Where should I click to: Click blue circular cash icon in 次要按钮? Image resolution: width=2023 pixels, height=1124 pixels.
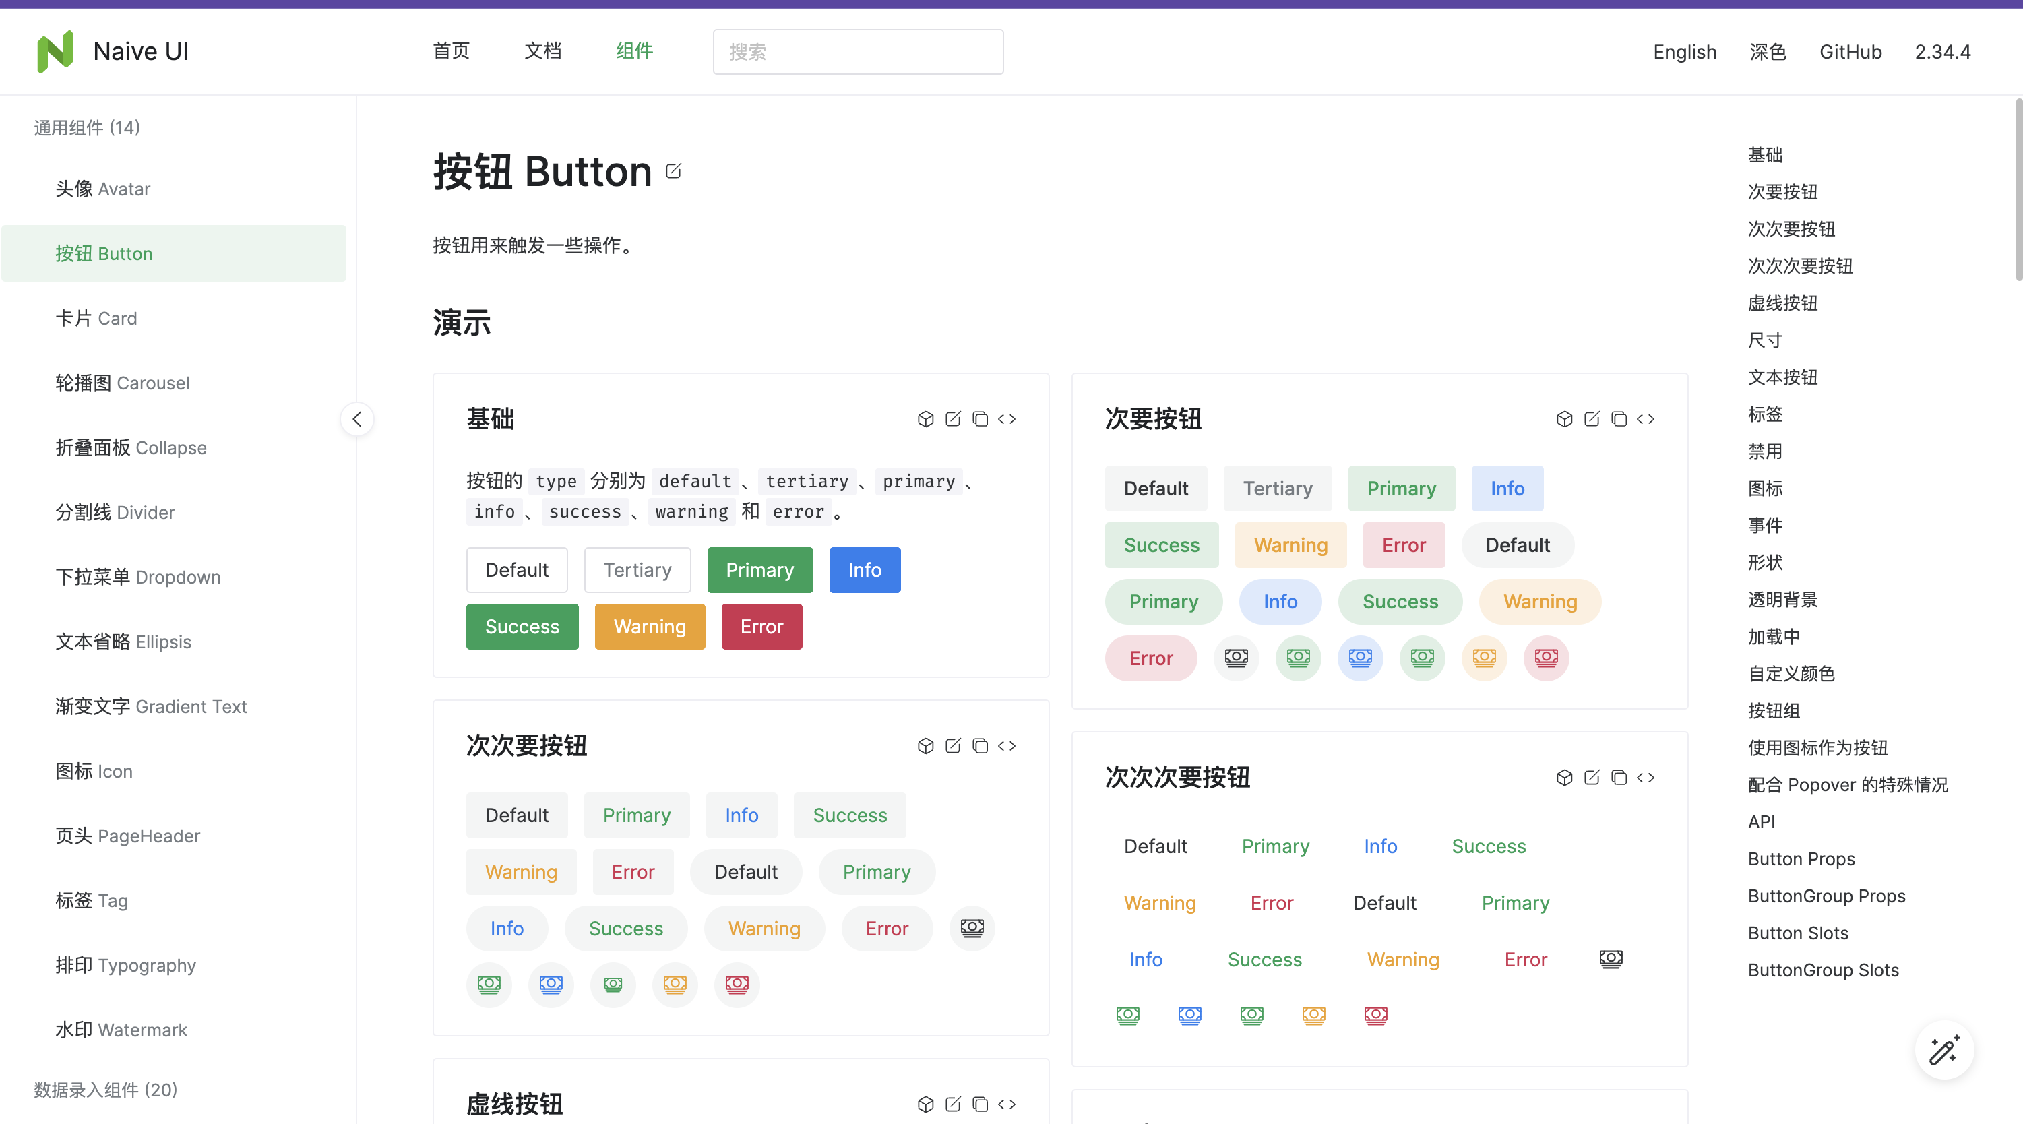click(1360, 658)
